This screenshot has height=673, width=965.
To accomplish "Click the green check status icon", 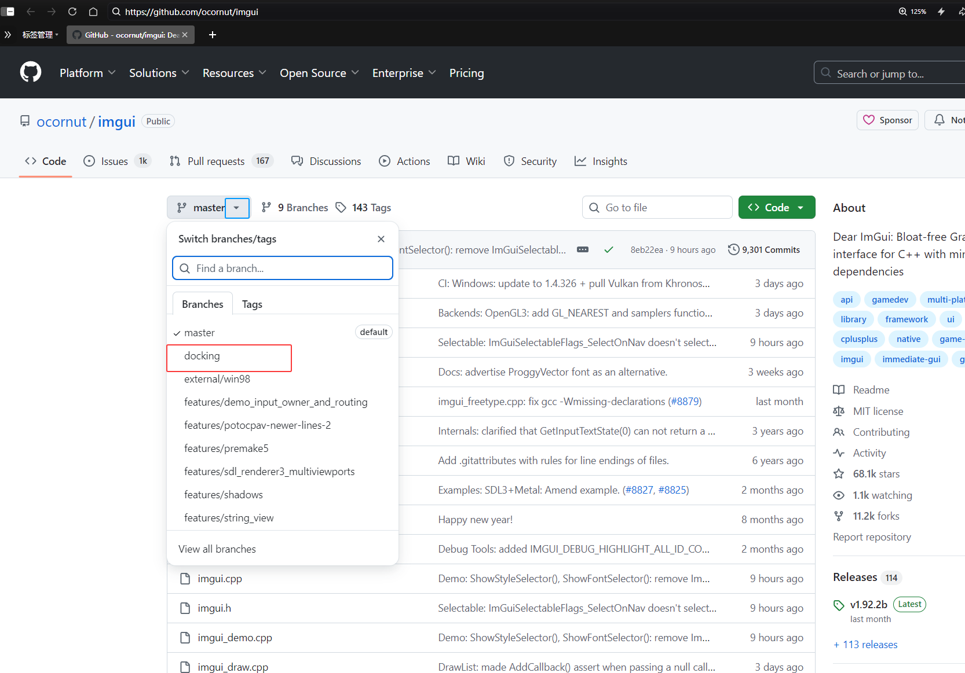I will 609,249.
